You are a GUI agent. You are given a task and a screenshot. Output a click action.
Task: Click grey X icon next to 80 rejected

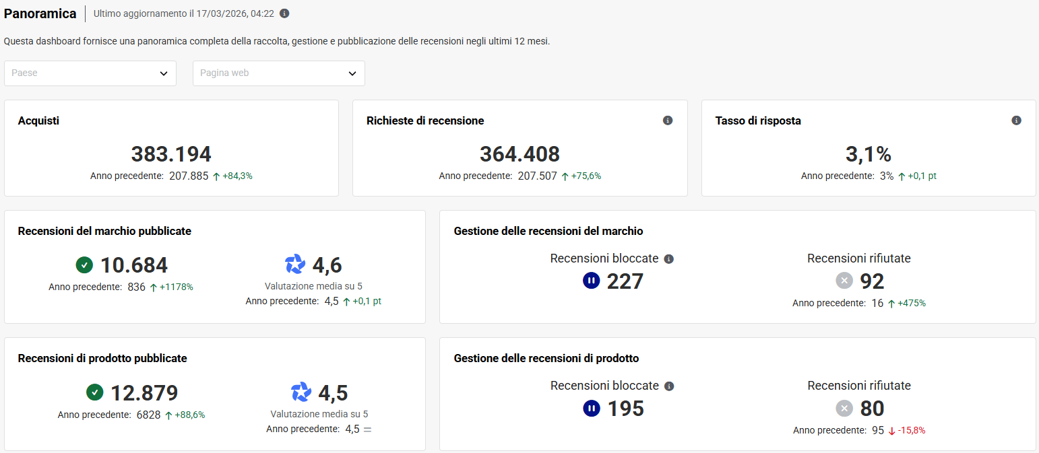(844, 408)
